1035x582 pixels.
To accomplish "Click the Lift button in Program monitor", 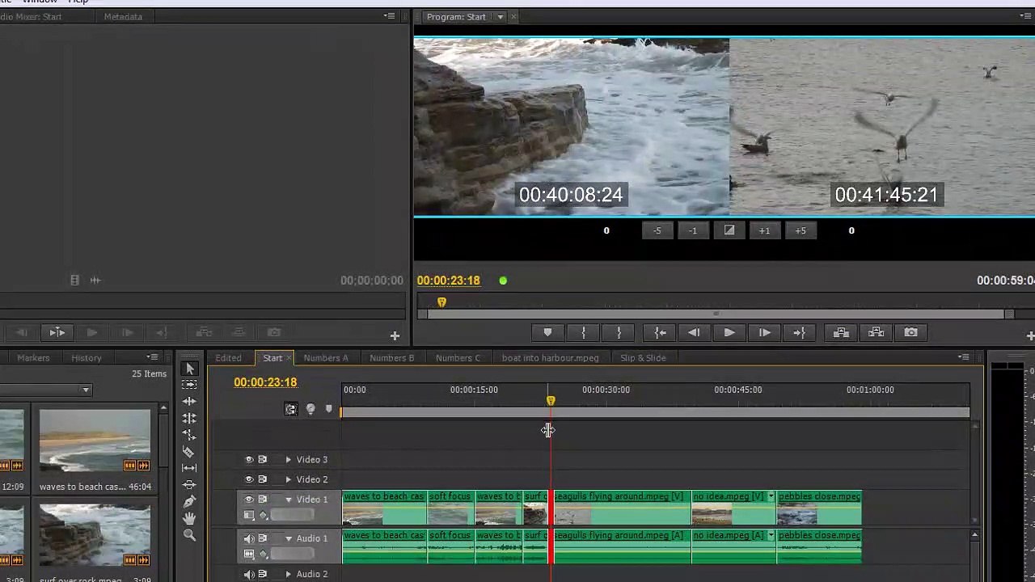I will tap(841, 333).
